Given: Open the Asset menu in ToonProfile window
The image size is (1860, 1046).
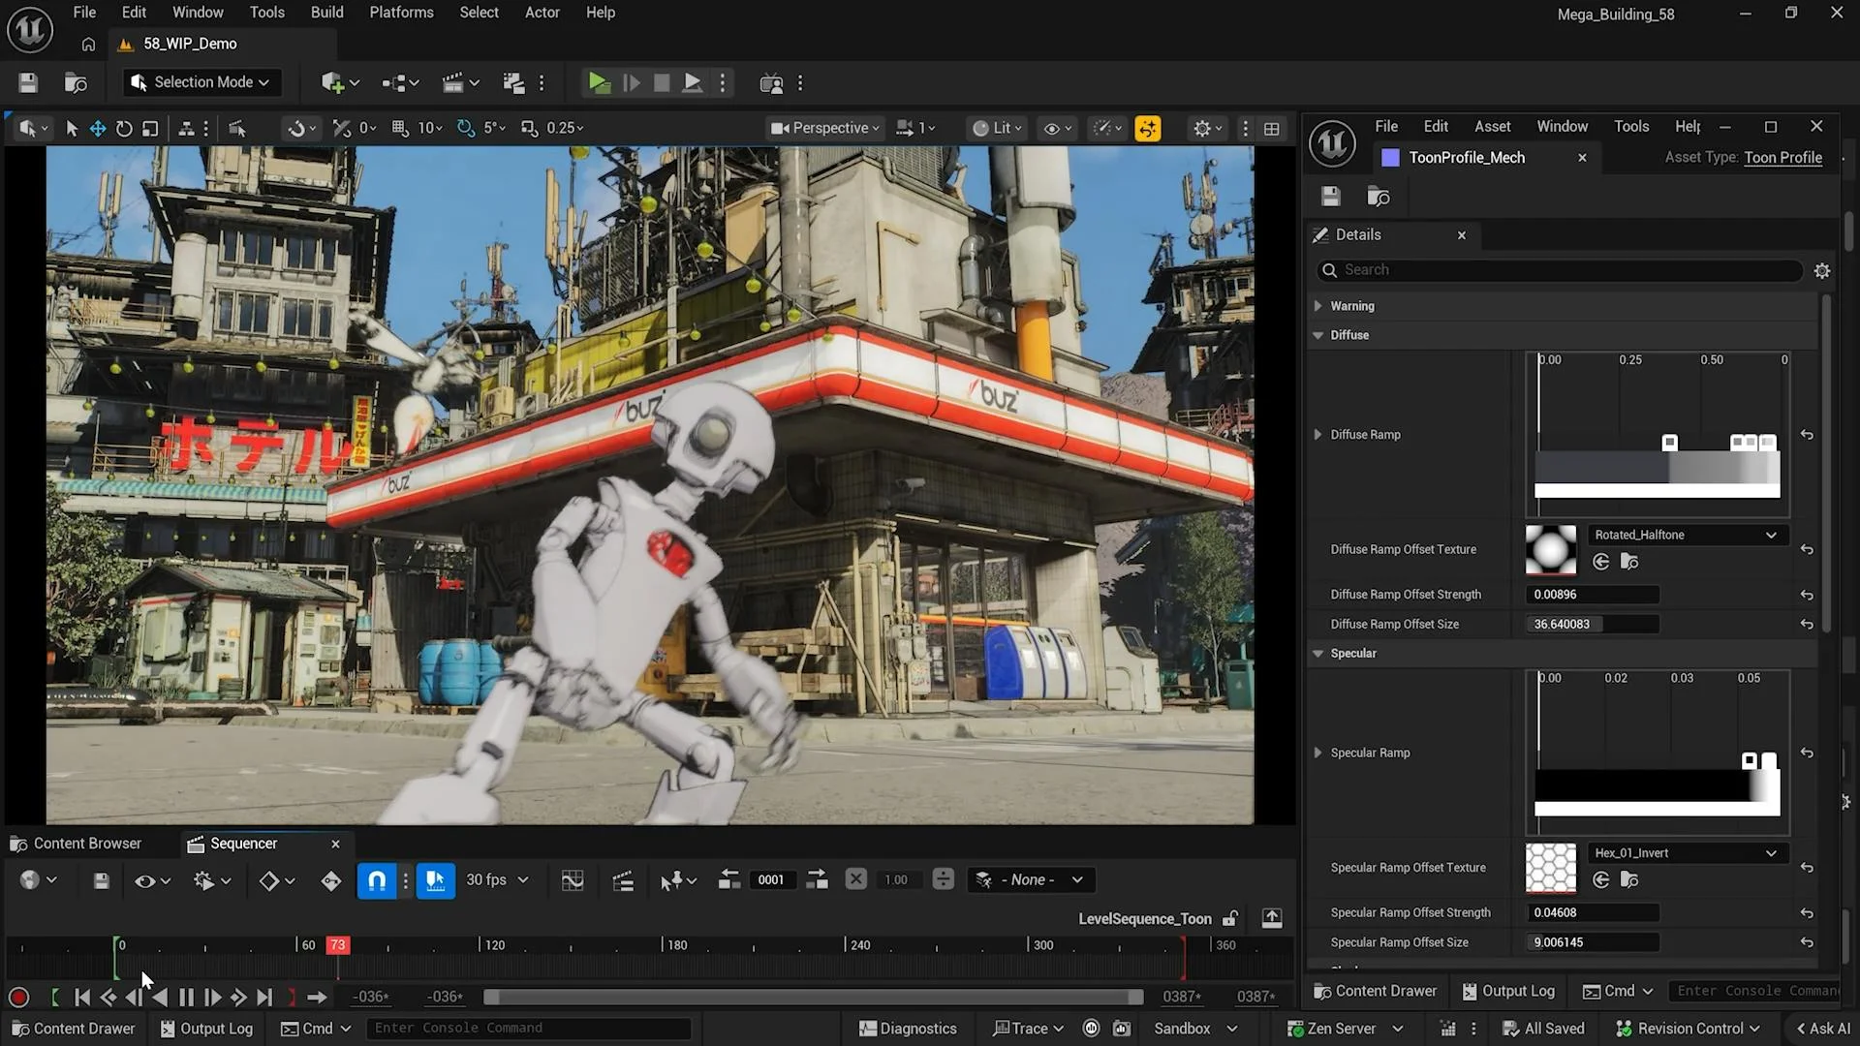Looking at the screenshot, I should [x=1492, y=126].
